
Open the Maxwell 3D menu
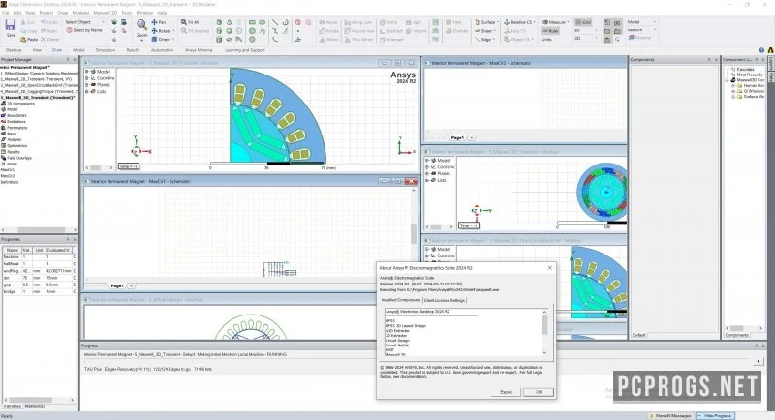106,13
